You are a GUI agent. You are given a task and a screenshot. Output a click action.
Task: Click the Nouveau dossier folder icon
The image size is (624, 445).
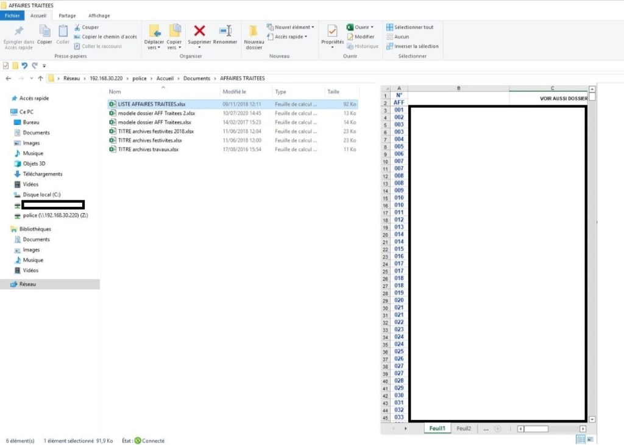[x=253, y=31]
